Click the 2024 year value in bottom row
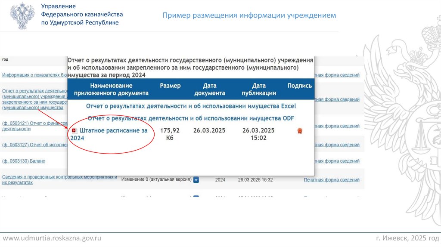441x247 pixels. pyautogui.click(x=220, y=180)
